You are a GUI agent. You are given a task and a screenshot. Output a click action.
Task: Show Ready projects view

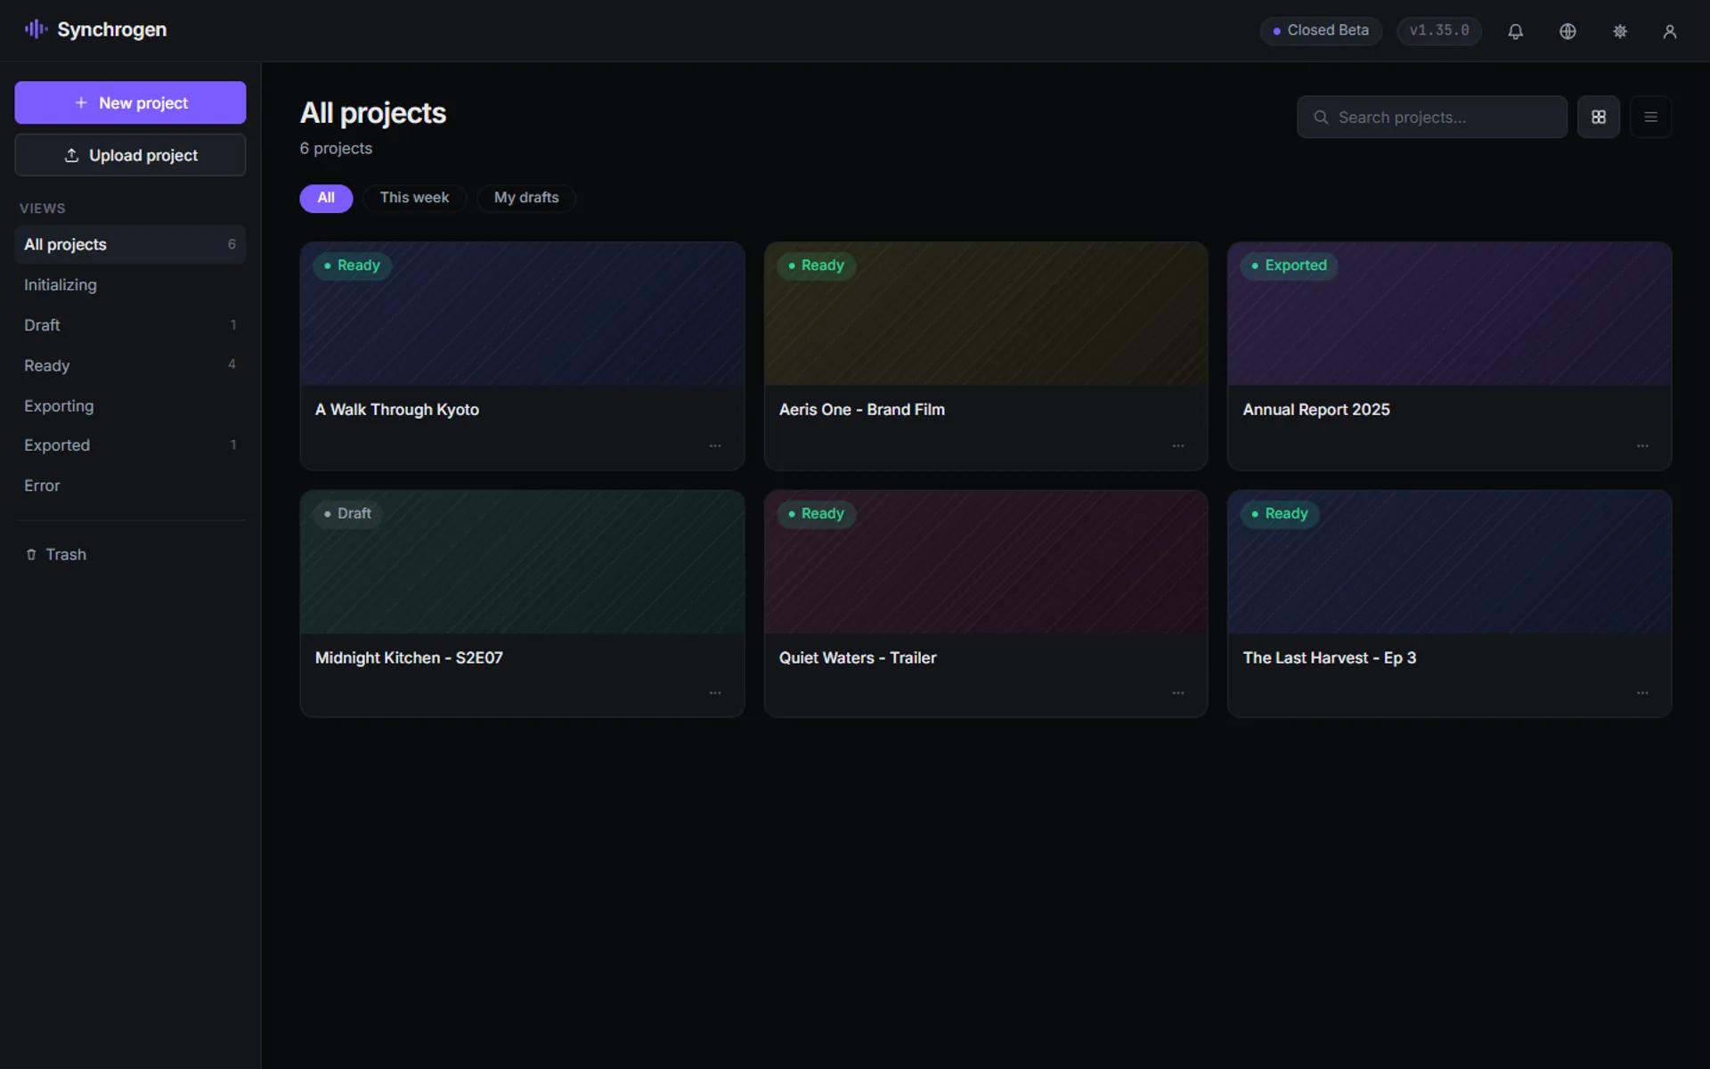(130, 365)
